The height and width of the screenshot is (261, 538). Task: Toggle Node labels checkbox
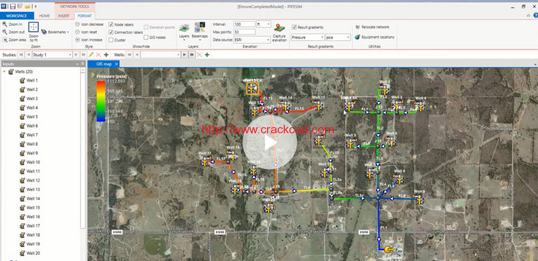click(x=111, y=24)
